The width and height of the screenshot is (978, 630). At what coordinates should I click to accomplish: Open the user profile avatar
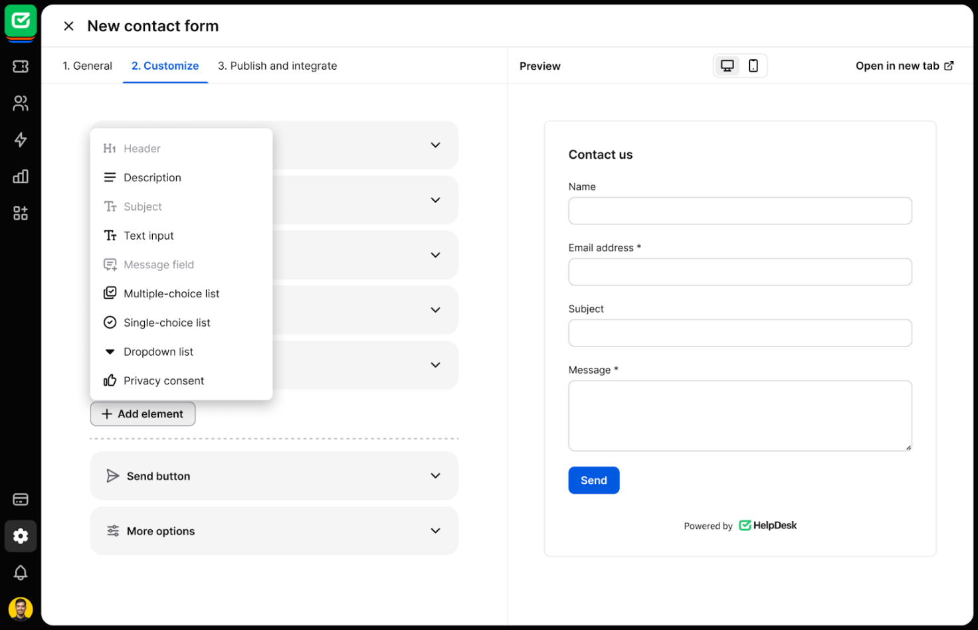coord(21,609)
